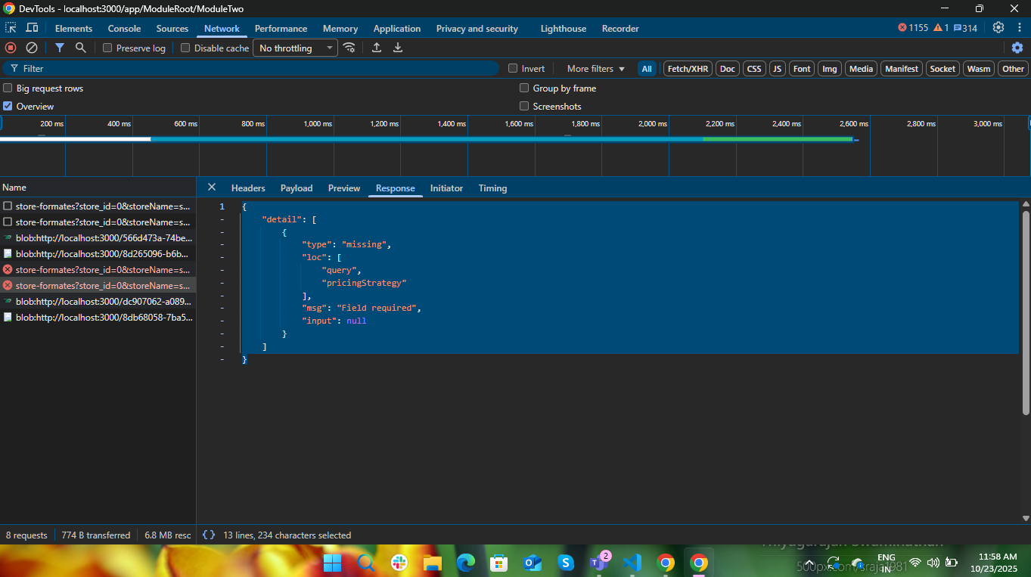Open network conditions wifi icon
The height and width of the screenshot is (577, 1031).
click(349, 48)
